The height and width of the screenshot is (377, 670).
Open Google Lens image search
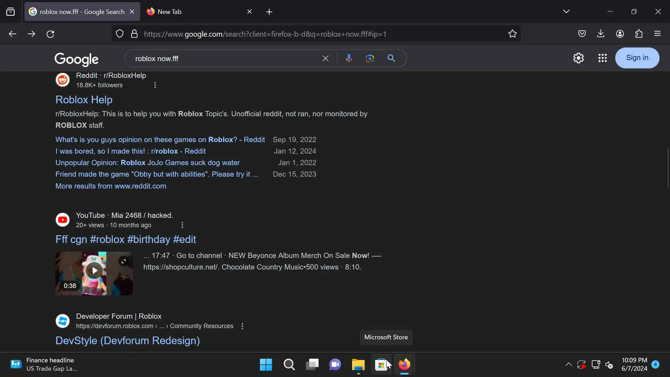point(370,58)
